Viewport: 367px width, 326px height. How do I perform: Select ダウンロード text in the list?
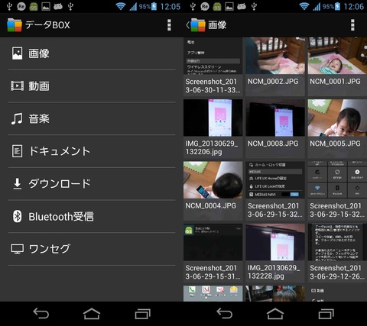tap(60, 184)
